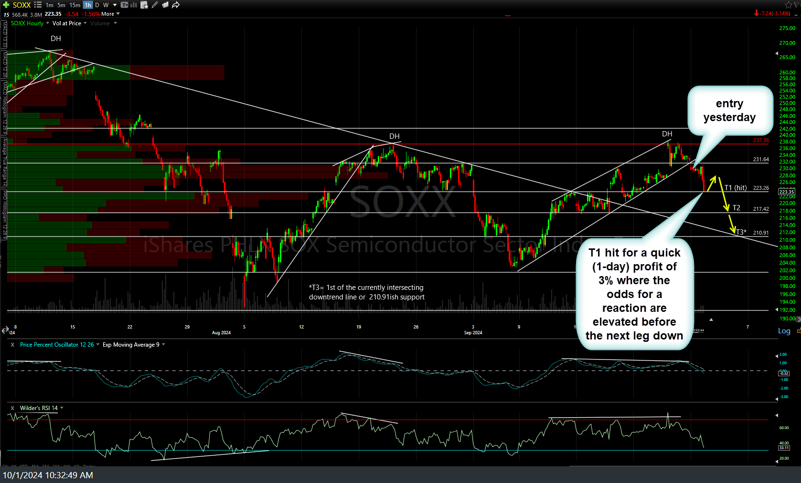Click the bar chart style icon
801x483 pixels.
coord(134,5)
